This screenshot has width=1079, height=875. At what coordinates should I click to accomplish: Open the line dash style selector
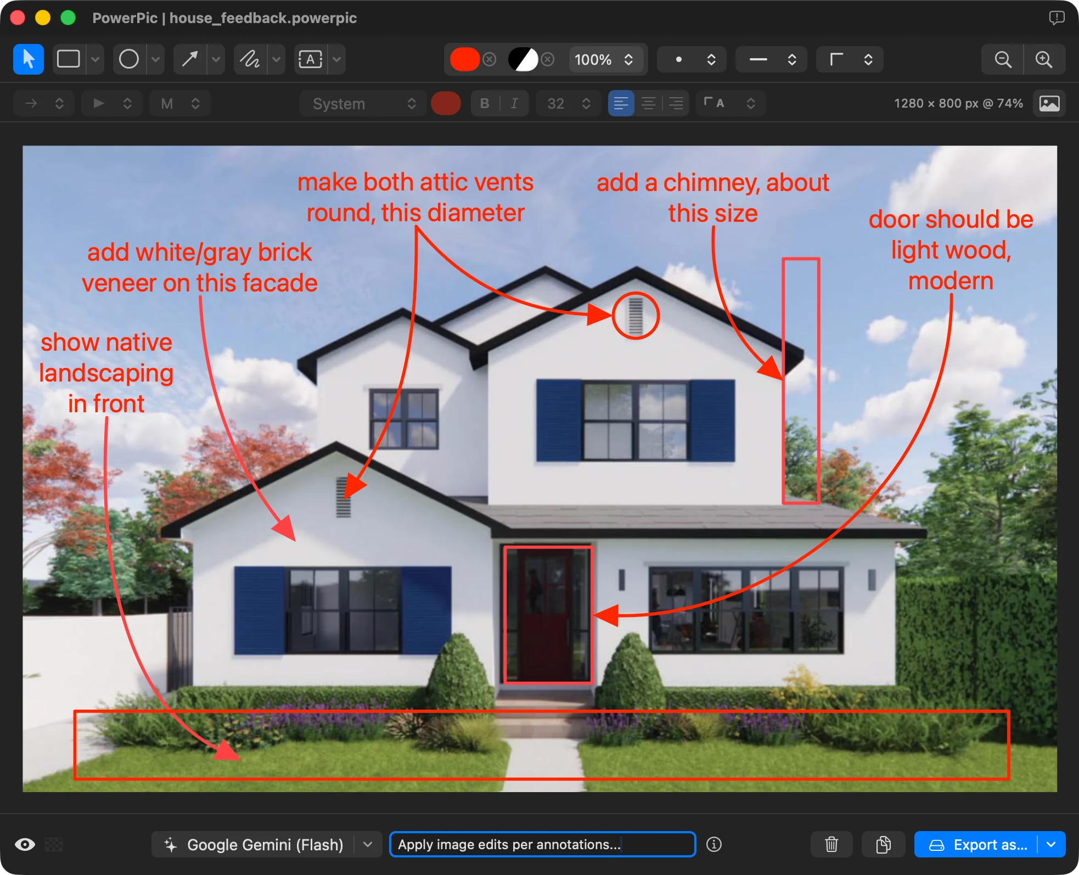pyautogui.click(x=771, y=59)
